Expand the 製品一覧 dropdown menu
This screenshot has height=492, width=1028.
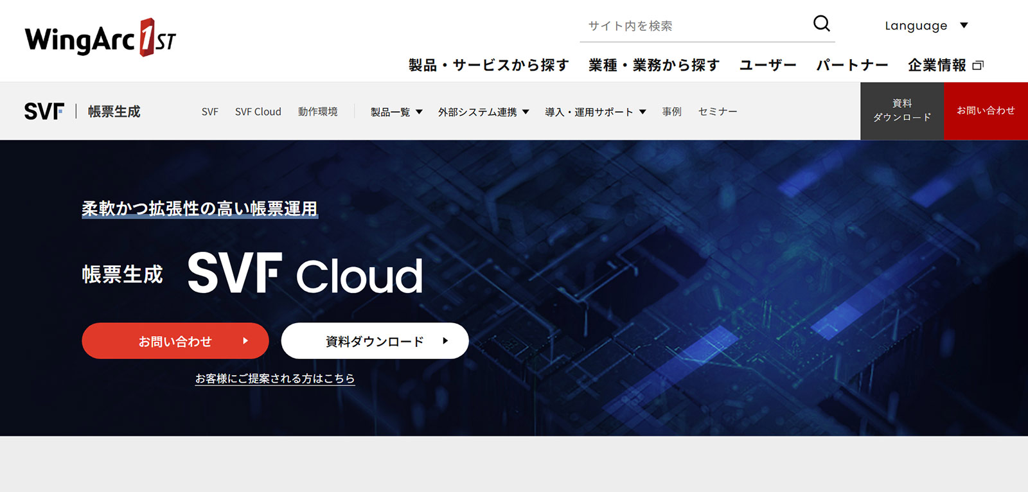(396, 112)
